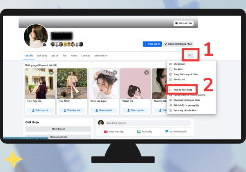Viewport: 246px width, 172px height.
Task: Open Trịnh Lan ngọc's profile photo
Action: (104, 84)
